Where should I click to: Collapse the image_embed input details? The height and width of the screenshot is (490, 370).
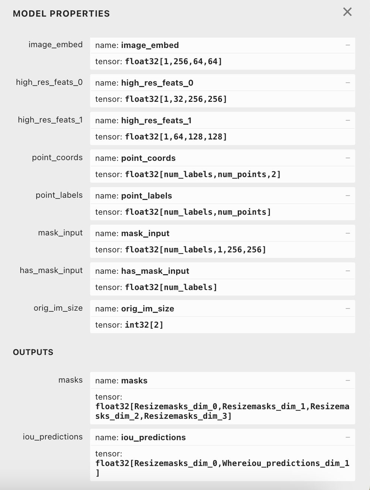[x=347, y=45]
